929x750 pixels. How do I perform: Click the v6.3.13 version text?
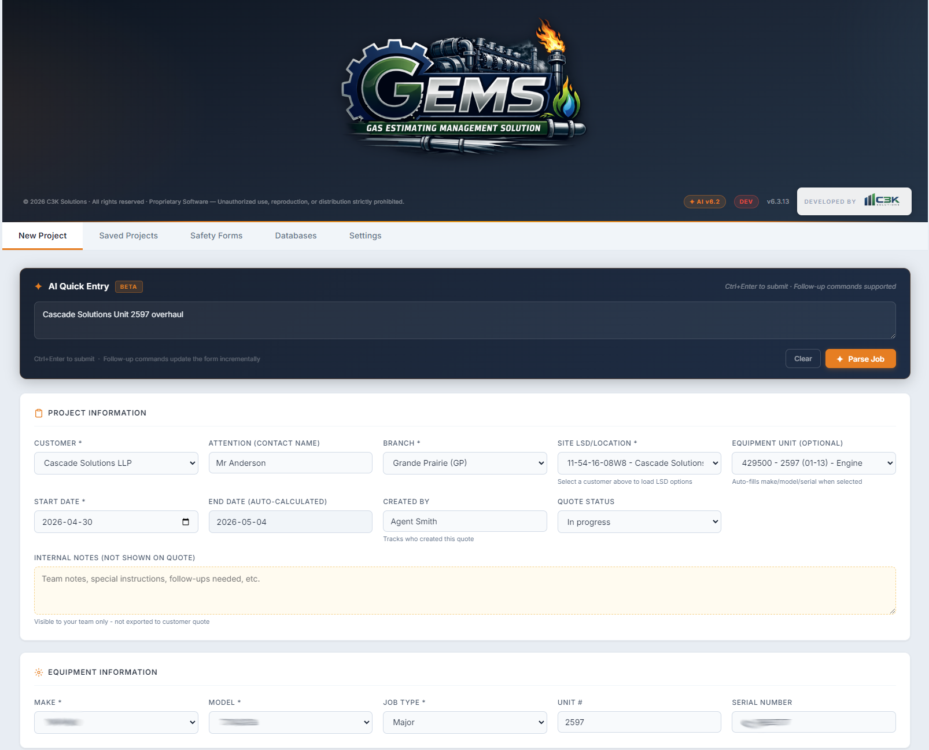coord(778,201)
